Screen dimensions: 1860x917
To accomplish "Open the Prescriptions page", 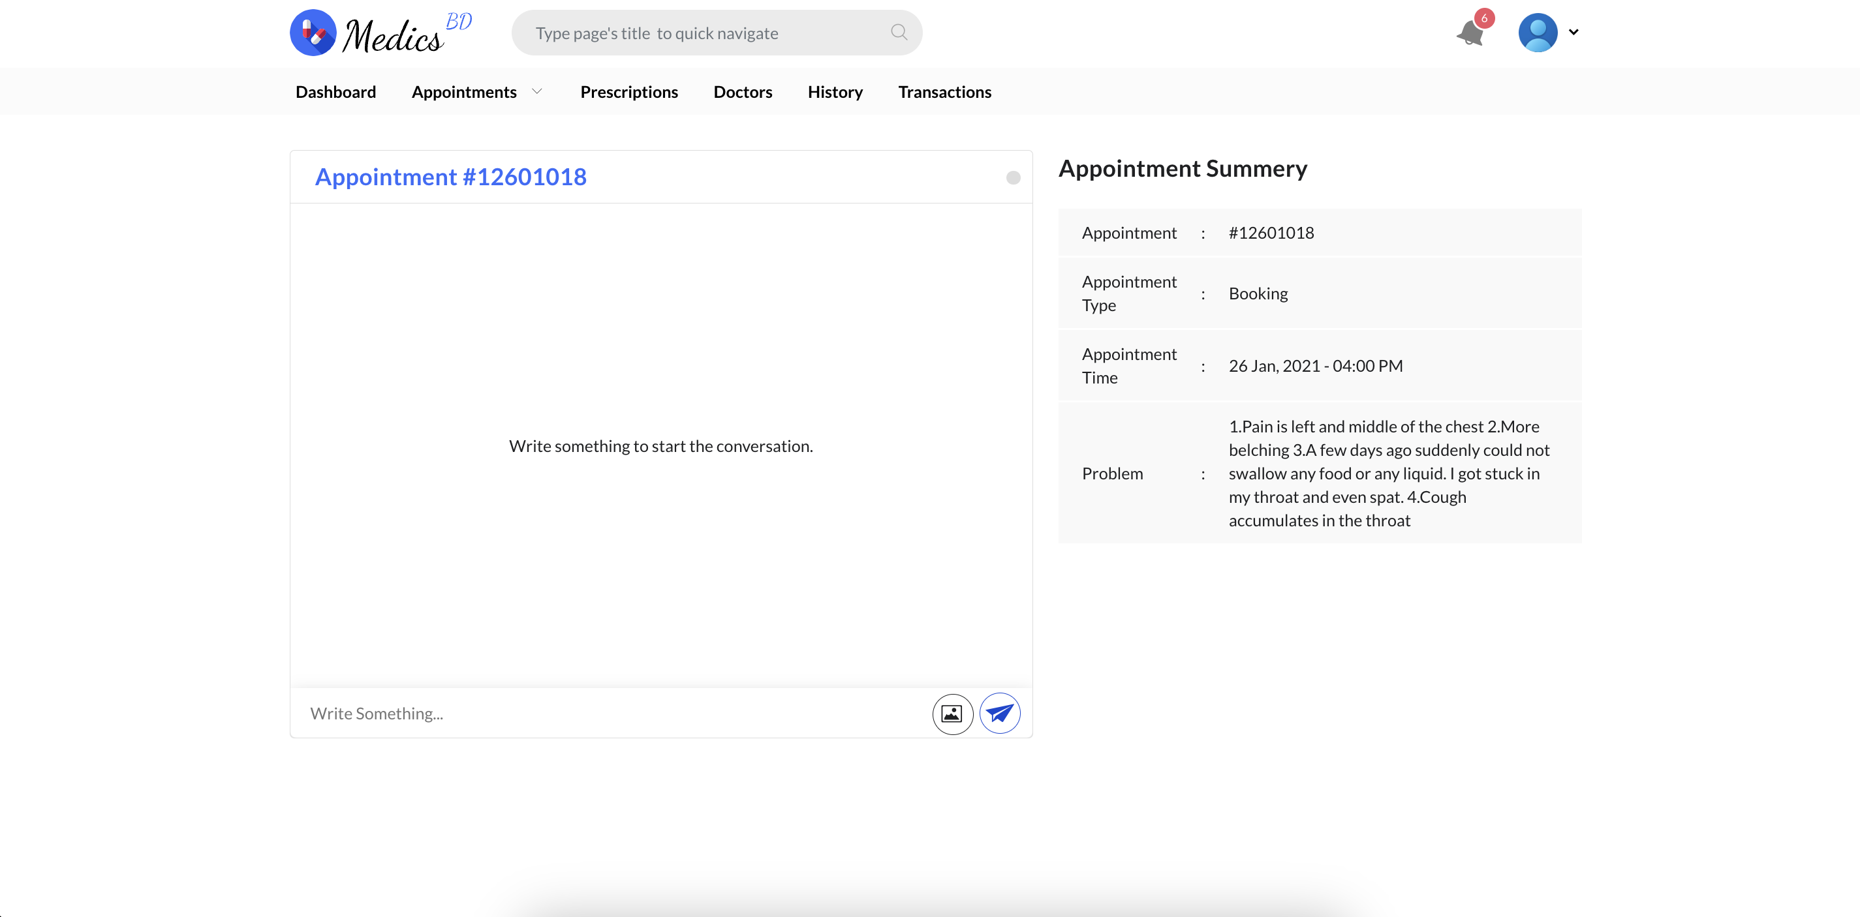I will tap(629, 91).
